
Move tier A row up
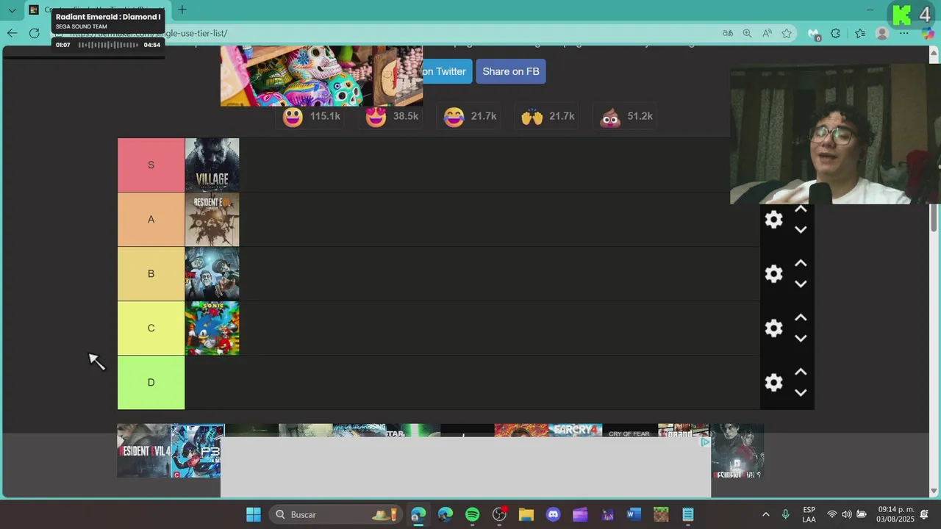click(801, 209)
